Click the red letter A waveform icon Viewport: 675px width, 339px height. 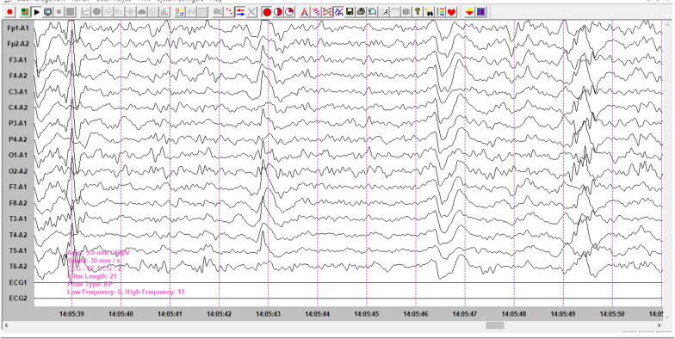point(305,12)
